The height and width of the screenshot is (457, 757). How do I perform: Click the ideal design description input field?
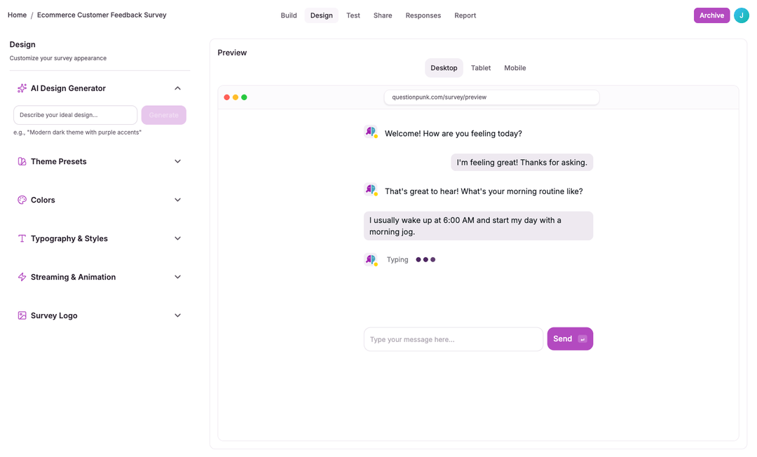point(75,115)
